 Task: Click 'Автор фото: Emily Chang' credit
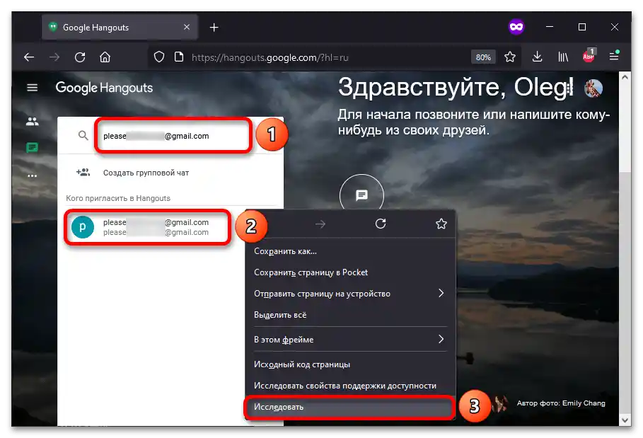(560, 403)
